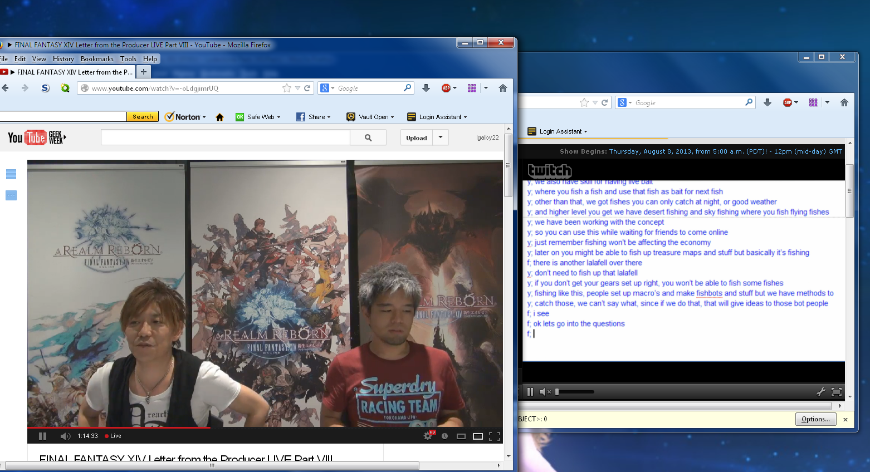Pause the Twitch stream
Viewport: 870px width, 472px height.
530,392
